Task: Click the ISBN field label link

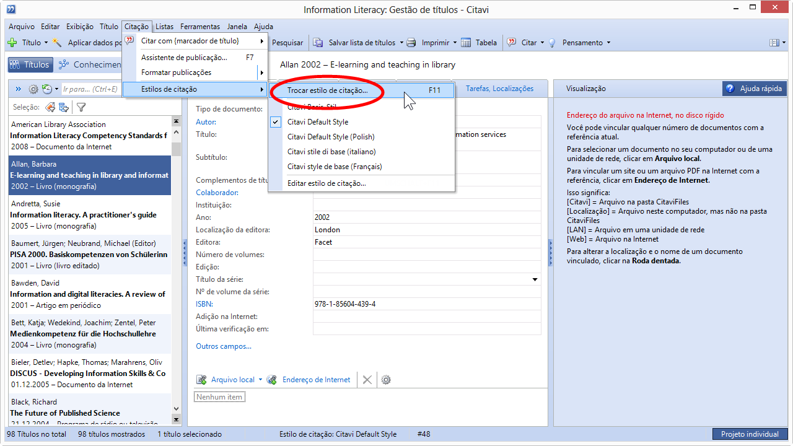Action: 204,304
